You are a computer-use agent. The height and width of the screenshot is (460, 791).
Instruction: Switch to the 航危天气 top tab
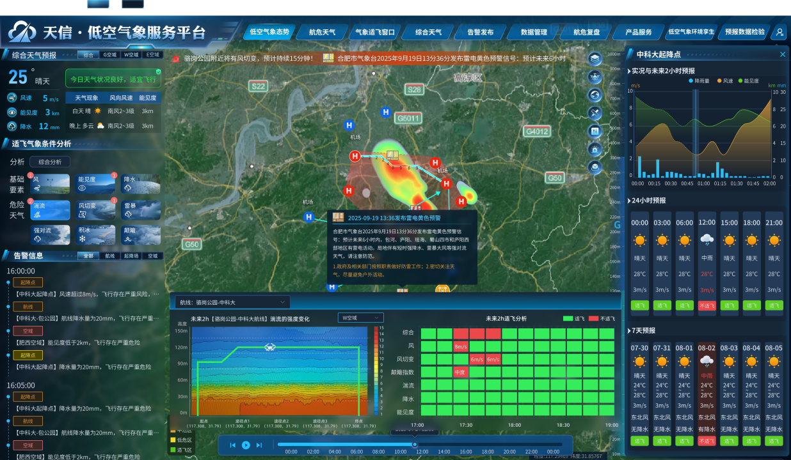click(322, 32)
